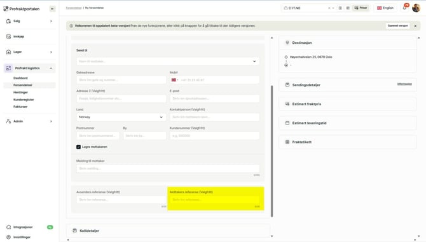
Task: Click the first layout icon beside company selector
Action: click(x=340, y=8)
